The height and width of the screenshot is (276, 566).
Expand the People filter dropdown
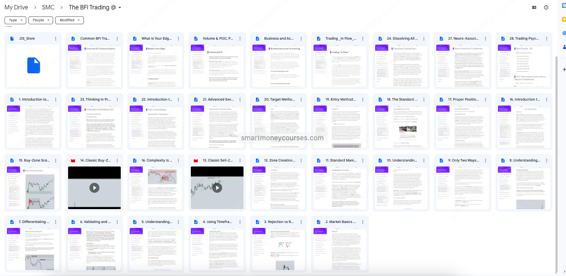[x=40, y=20]
